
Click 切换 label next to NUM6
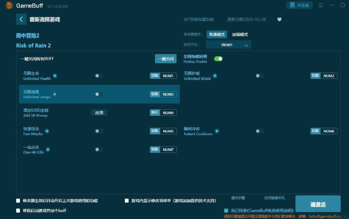[x=315, y=131]
